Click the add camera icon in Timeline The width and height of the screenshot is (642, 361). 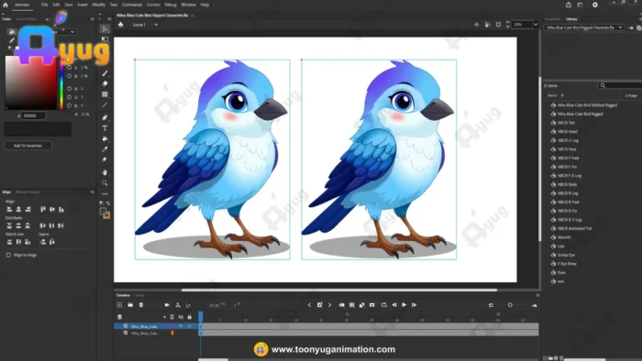tap(167, 305)
